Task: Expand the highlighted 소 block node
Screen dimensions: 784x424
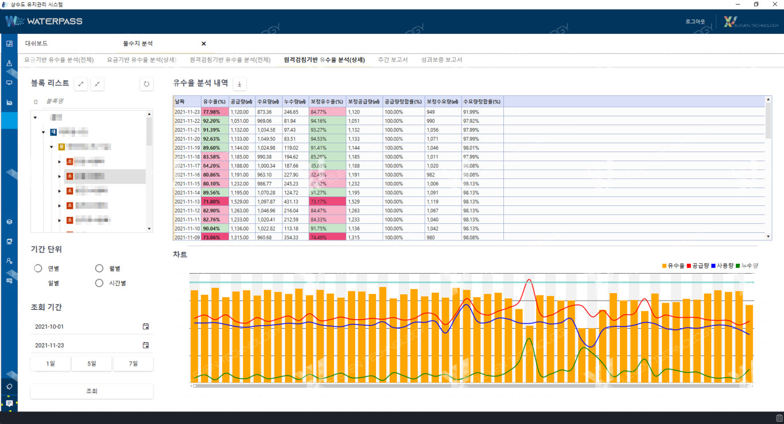Action: [x=59, y=176]
